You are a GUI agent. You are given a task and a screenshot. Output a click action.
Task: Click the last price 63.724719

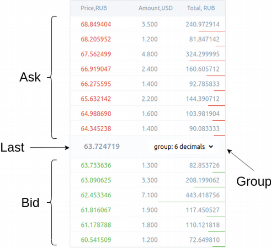coord(102,147)
